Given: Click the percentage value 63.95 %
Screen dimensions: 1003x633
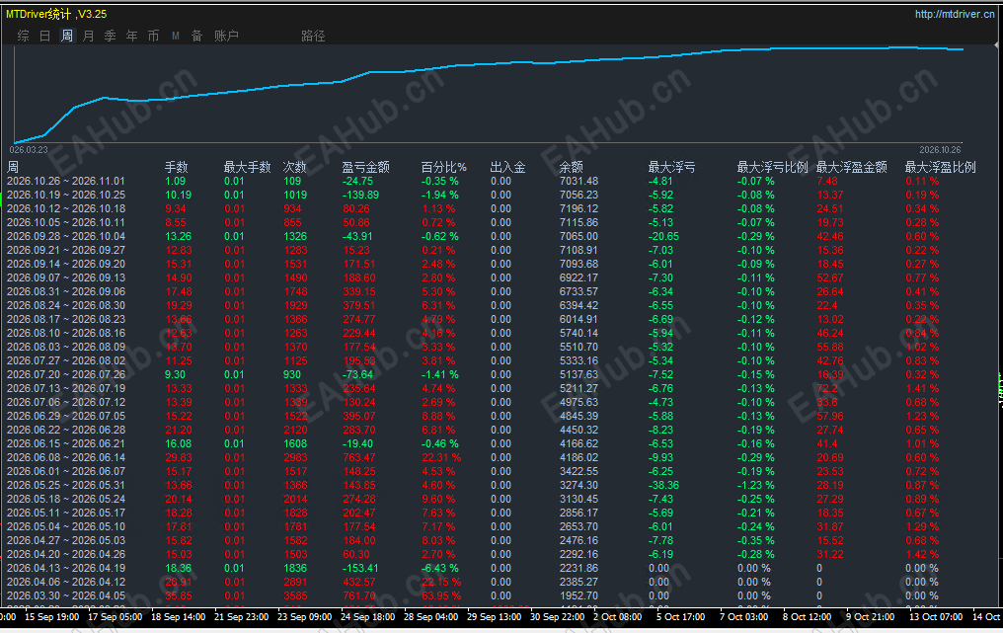Looking at the screenshot, I should coord(441,595).
